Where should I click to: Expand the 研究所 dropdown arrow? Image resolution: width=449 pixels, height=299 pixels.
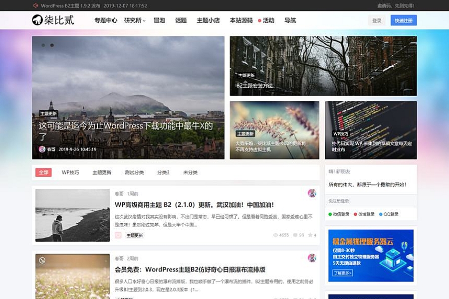[x=144, y=20]
